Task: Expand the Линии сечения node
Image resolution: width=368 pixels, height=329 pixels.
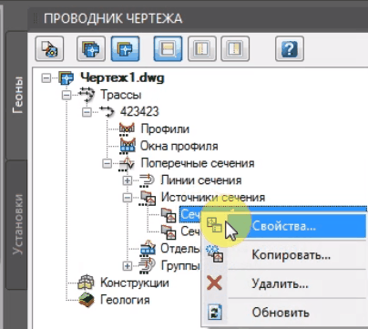Action: [128, 180]
